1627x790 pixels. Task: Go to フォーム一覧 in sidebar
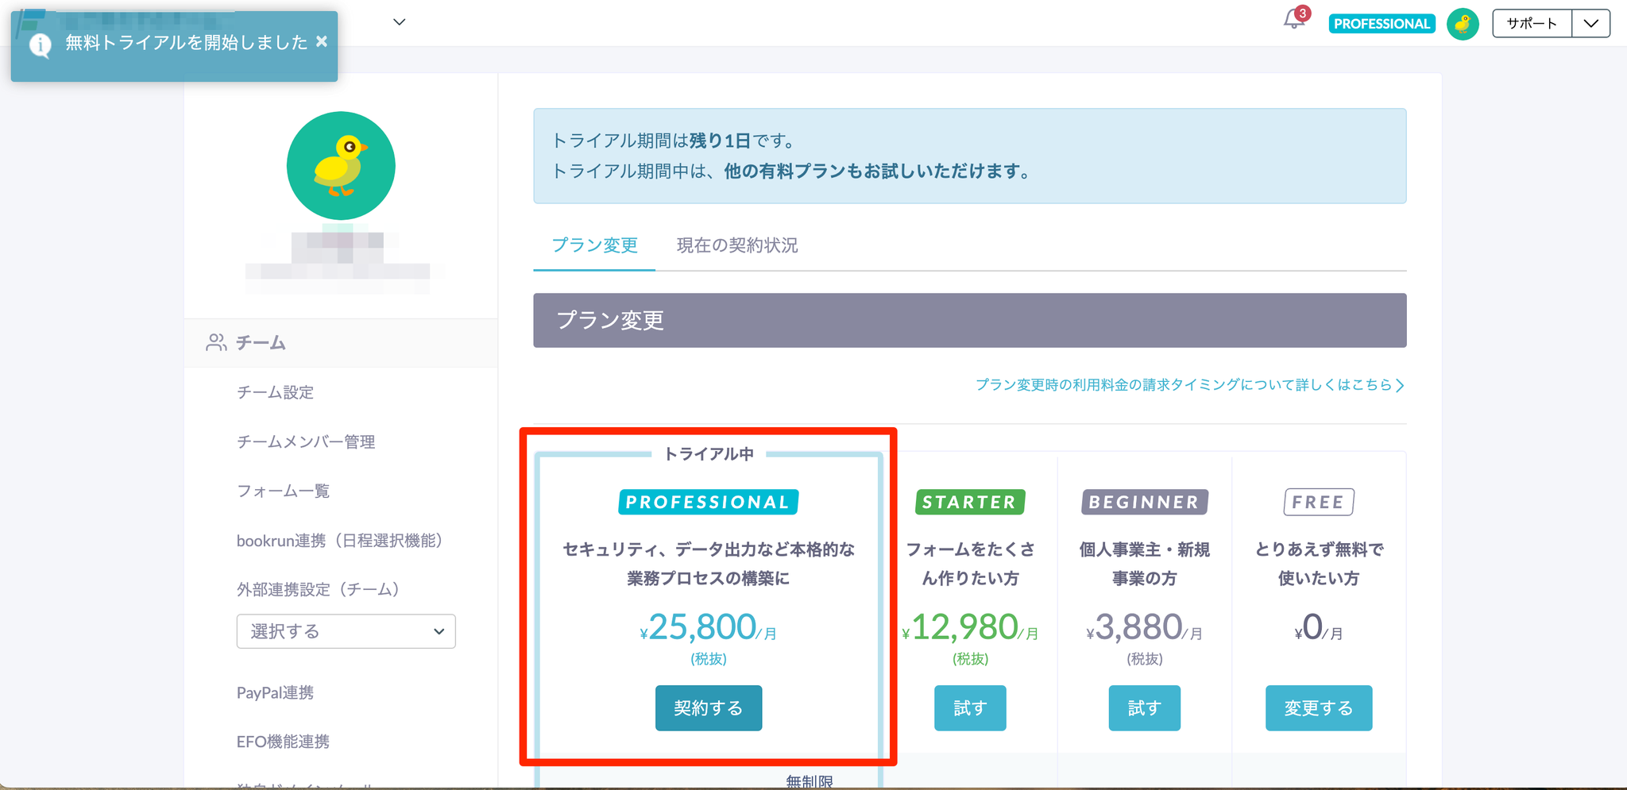click(x=283, y=491)
